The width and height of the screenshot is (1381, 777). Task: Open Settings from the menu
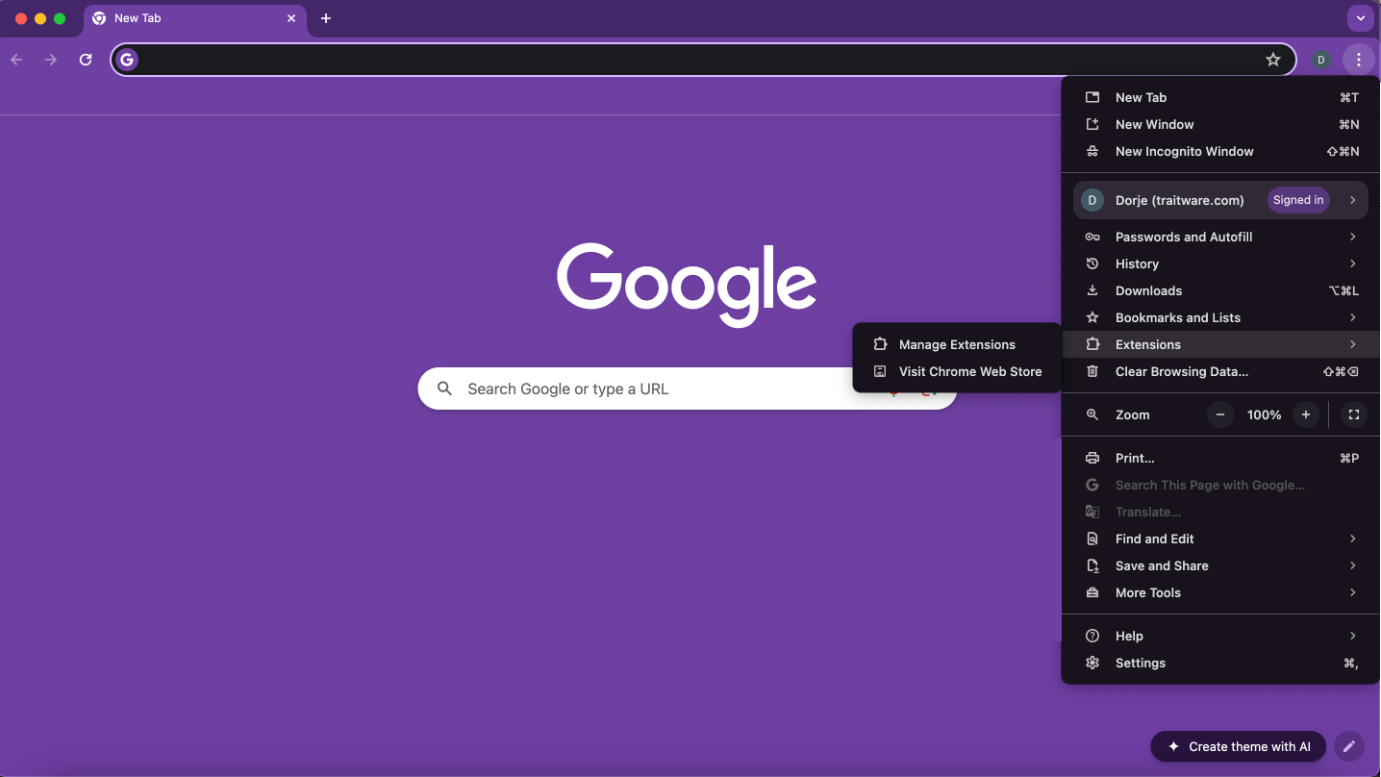coord(1220,663)
